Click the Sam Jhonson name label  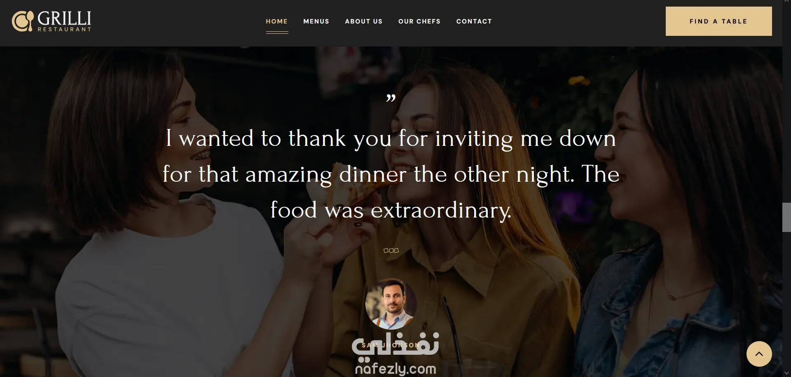[x=391, y=345]
